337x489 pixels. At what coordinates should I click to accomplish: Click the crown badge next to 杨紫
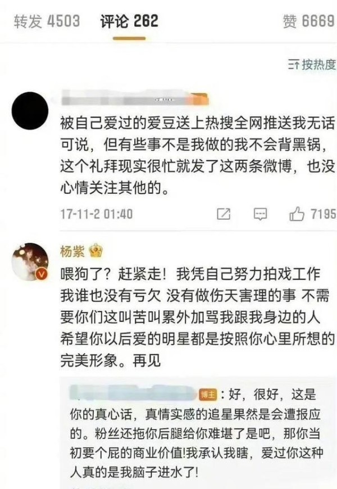tap(95, 251)
